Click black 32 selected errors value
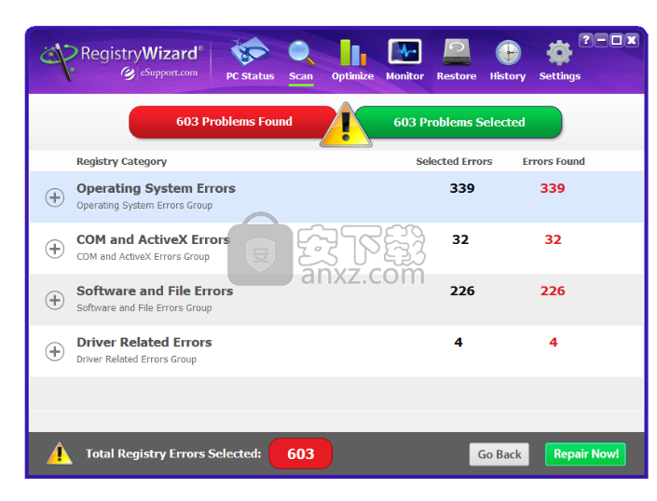Viewport: 657px width, 501px height. (460, 240)
